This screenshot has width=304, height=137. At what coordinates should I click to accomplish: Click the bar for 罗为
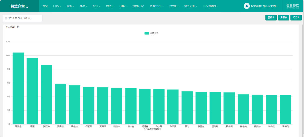pyautogui.click(x=187, y=108)
